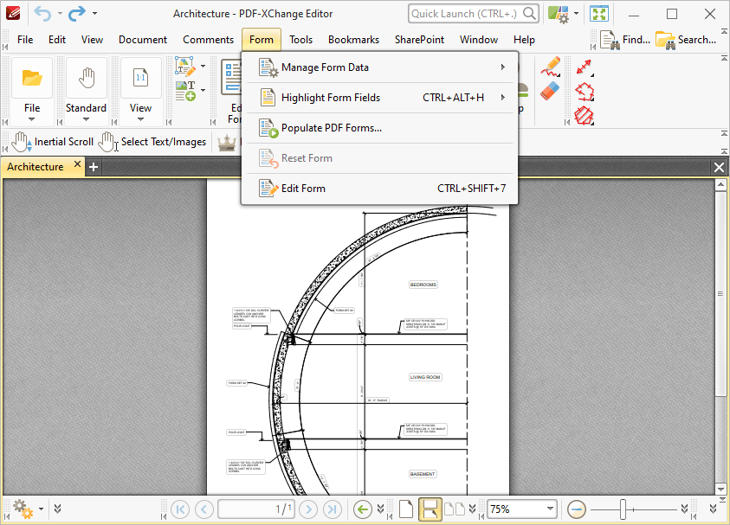Screen dimensions: 730x525
Task: Click the Quick Launch search field
Action: coord(465,14)
